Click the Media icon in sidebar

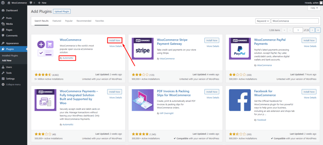(3, 24)
